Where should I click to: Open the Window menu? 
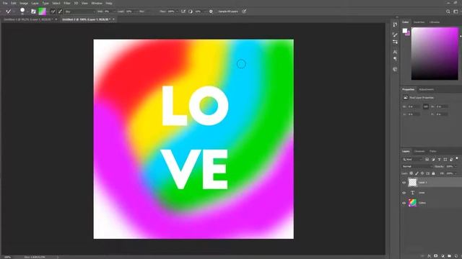(x=97, y=3)
